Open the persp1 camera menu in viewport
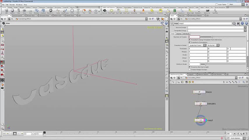This screenshot has height=140, width=249. pyautogui.click(x=151, y=27)
